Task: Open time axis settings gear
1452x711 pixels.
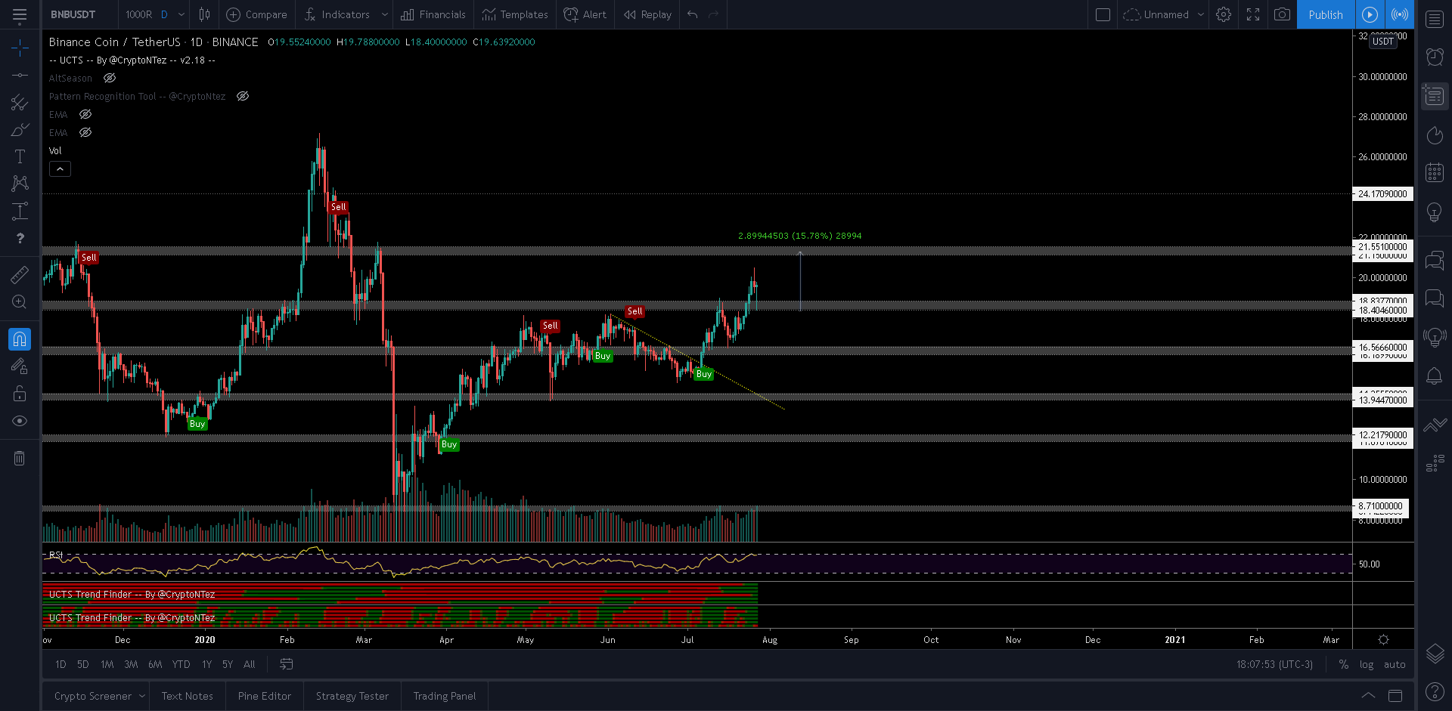Action: [1383, 639]
